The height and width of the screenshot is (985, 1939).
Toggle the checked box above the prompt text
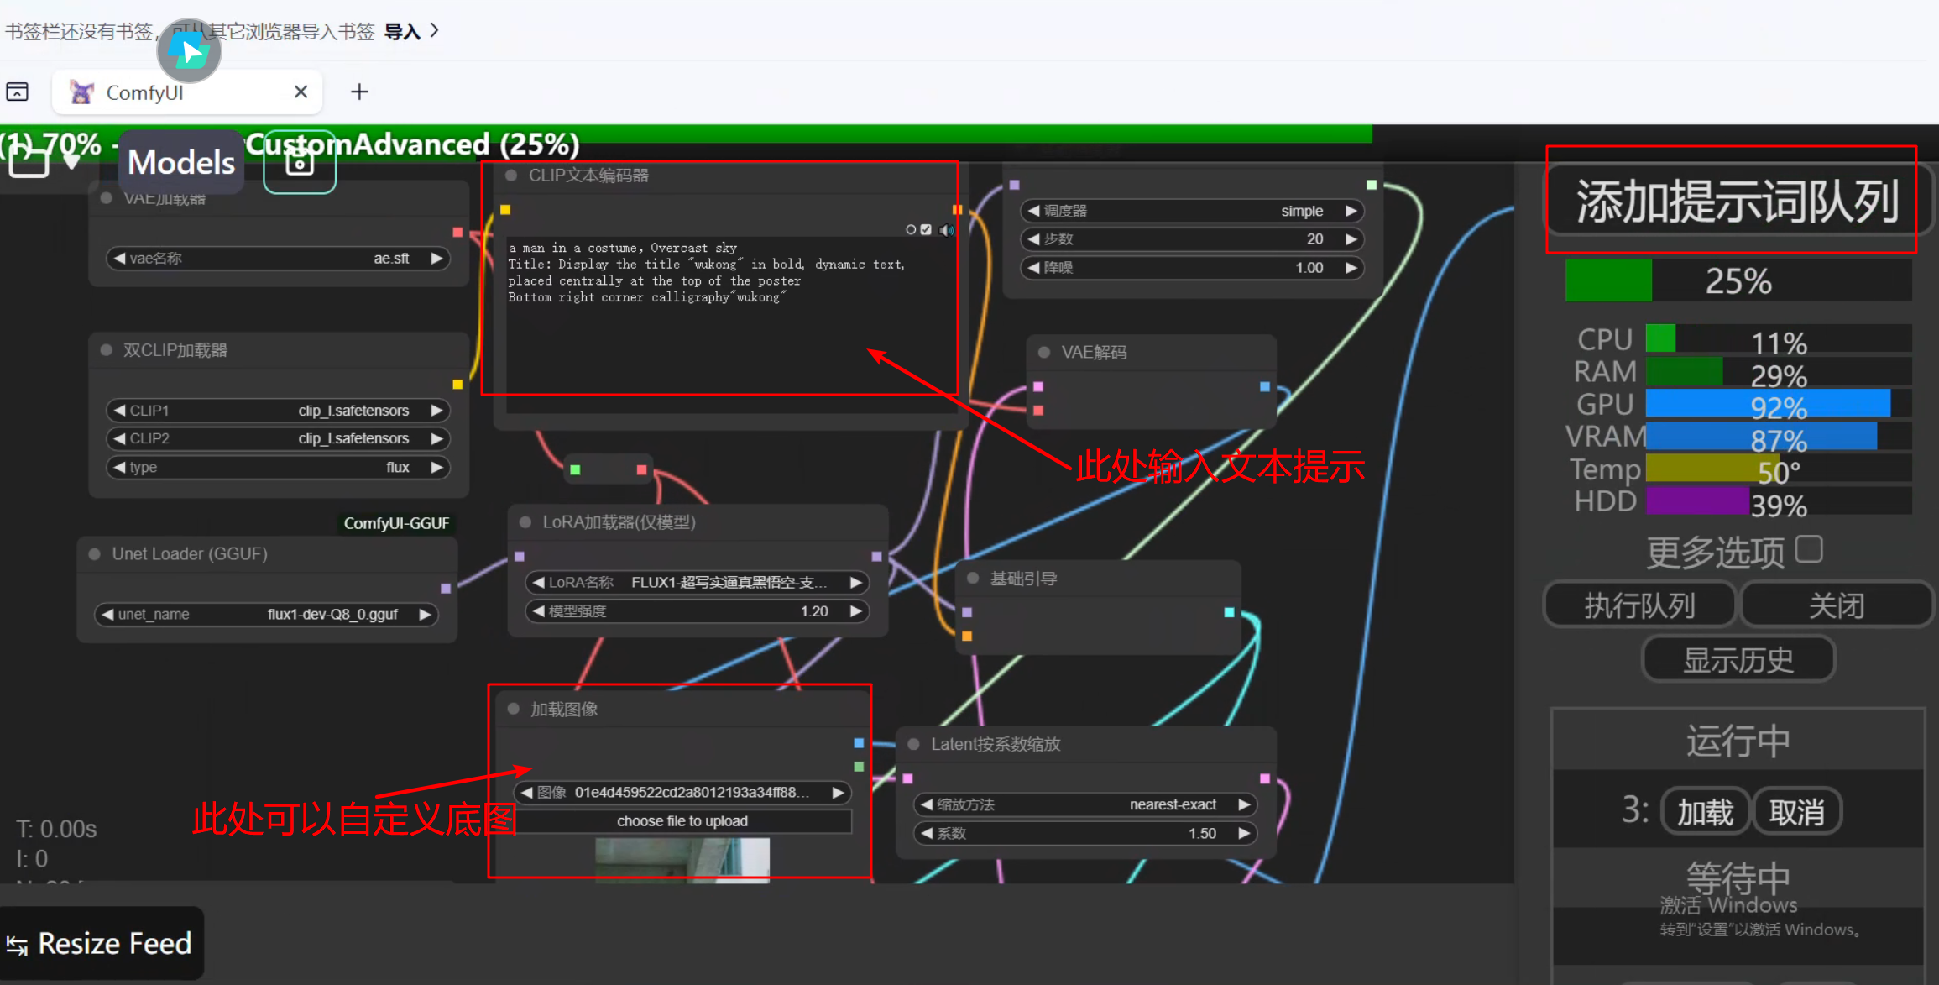pyautogui.click(x=926, y=229)
